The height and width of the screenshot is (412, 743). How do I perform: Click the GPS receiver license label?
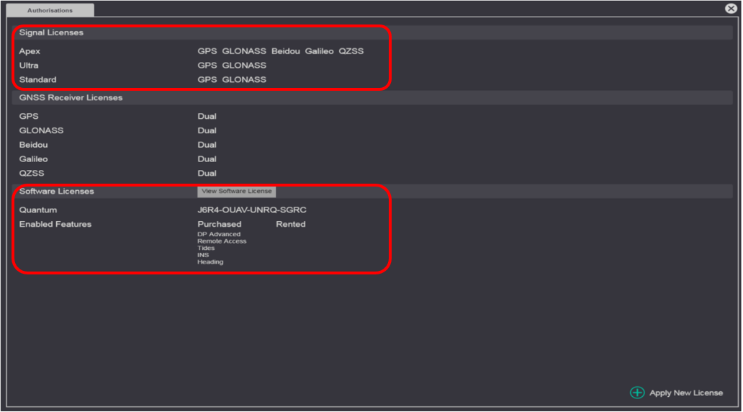click(x=28, y=116)
